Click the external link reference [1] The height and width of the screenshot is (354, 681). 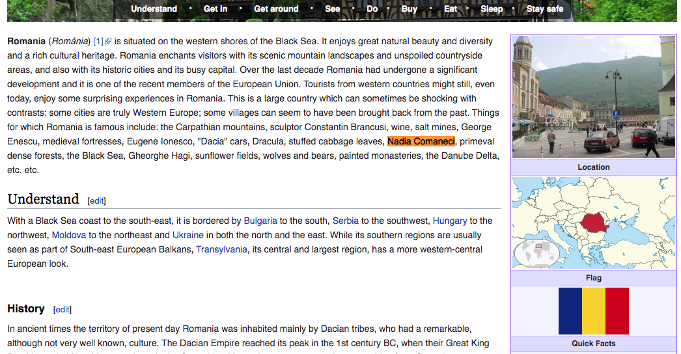(x=102, y=41)
